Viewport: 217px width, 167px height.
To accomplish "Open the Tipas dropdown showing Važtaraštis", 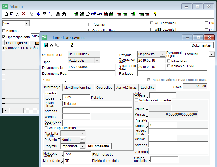I will coord(97,61).
